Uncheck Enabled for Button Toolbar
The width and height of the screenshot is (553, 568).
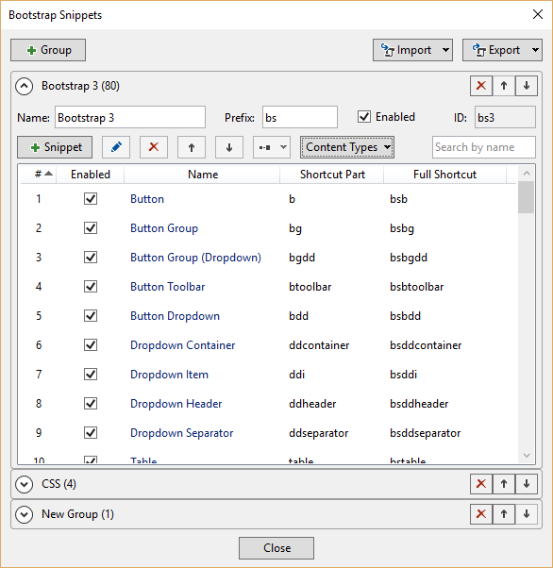(91, 287)
